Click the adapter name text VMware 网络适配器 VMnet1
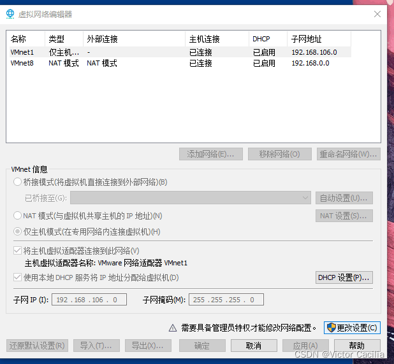Viewport: 394px width, 364px height. click(x=142, y=263)
